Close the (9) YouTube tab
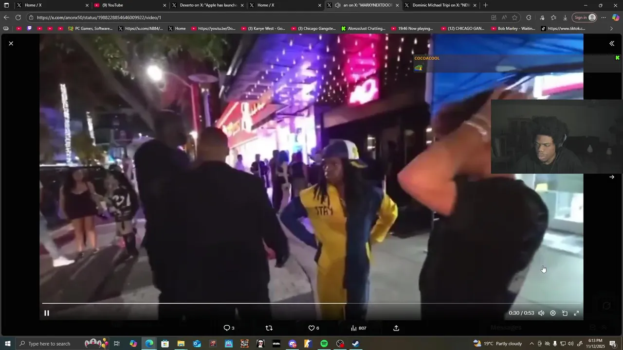The height and width of the screenshot is (350, 623). (164, 5)
